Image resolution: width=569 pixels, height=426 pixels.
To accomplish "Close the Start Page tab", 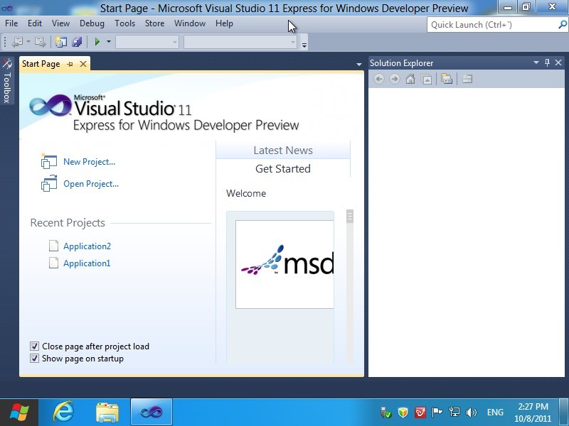I will click(x=83, y=64).
